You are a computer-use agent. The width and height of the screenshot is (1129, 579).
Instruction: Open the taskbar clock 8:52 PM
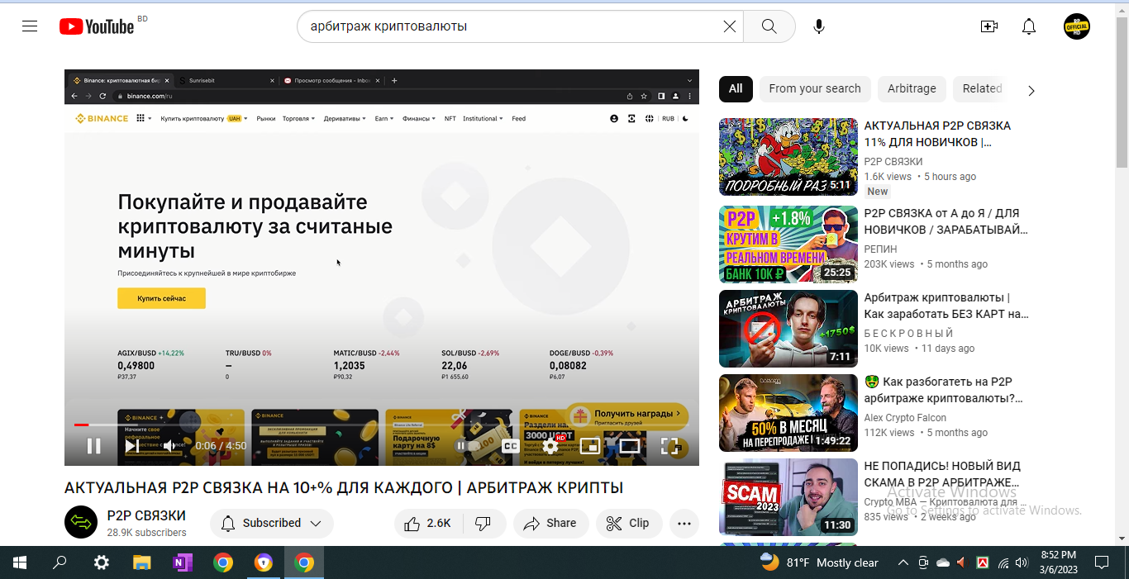tap(1058, 562)
